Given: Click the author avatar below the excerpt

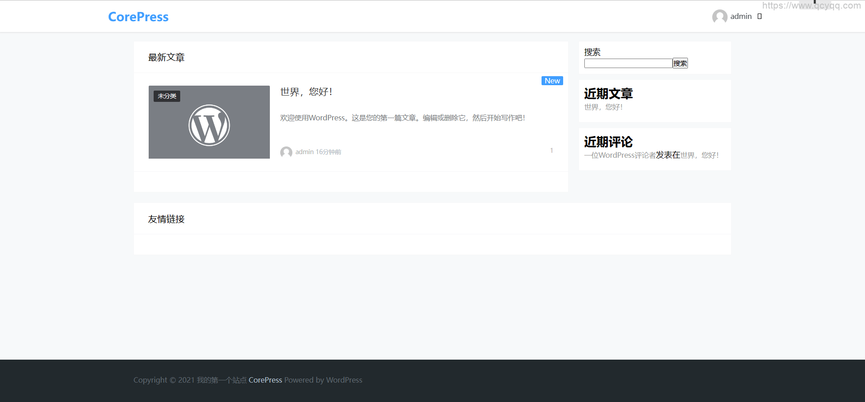Looking at the screenshot, I should point(286,152).
